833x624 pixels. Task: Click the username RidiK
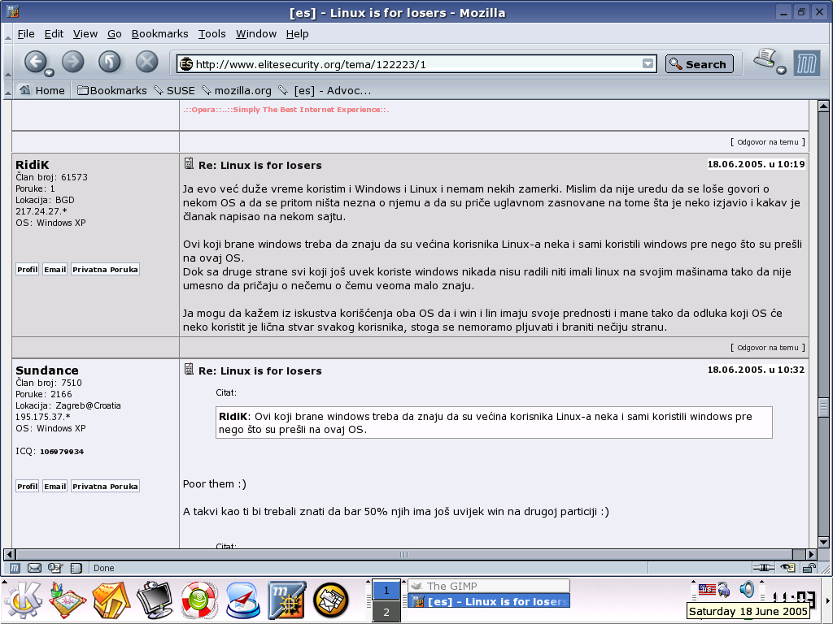click(x=32, y=165)
